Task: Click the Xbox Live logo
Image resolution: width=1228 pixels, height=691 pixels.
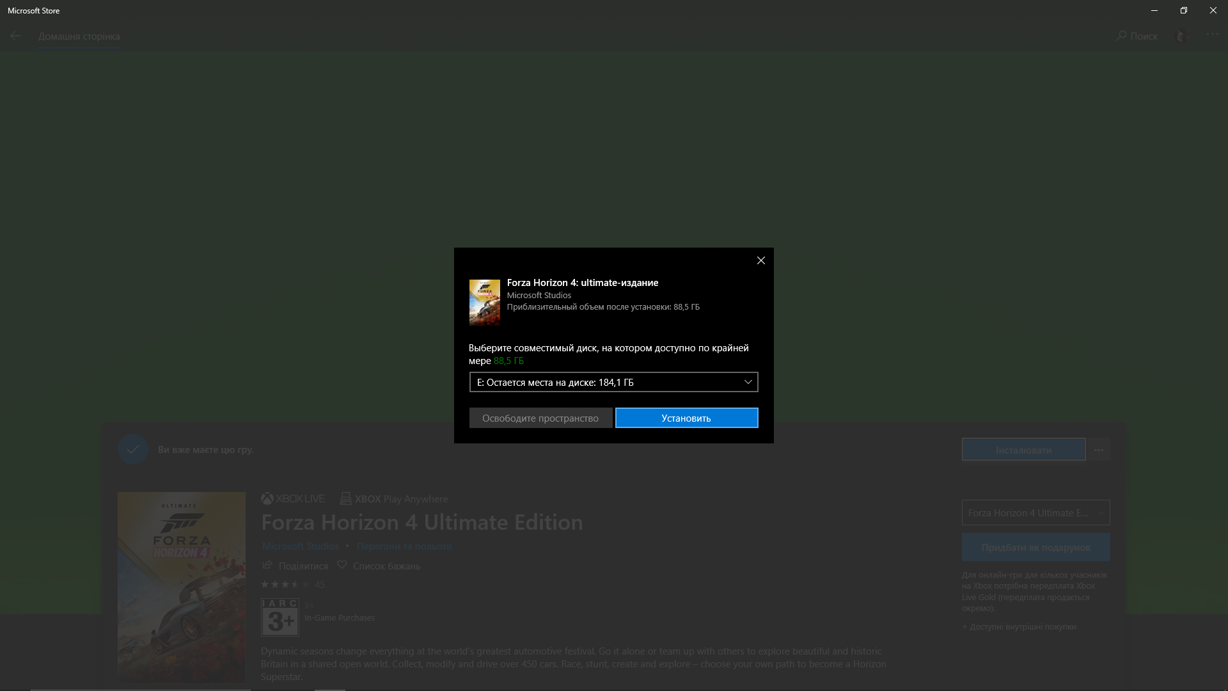Action: point(293,498)
